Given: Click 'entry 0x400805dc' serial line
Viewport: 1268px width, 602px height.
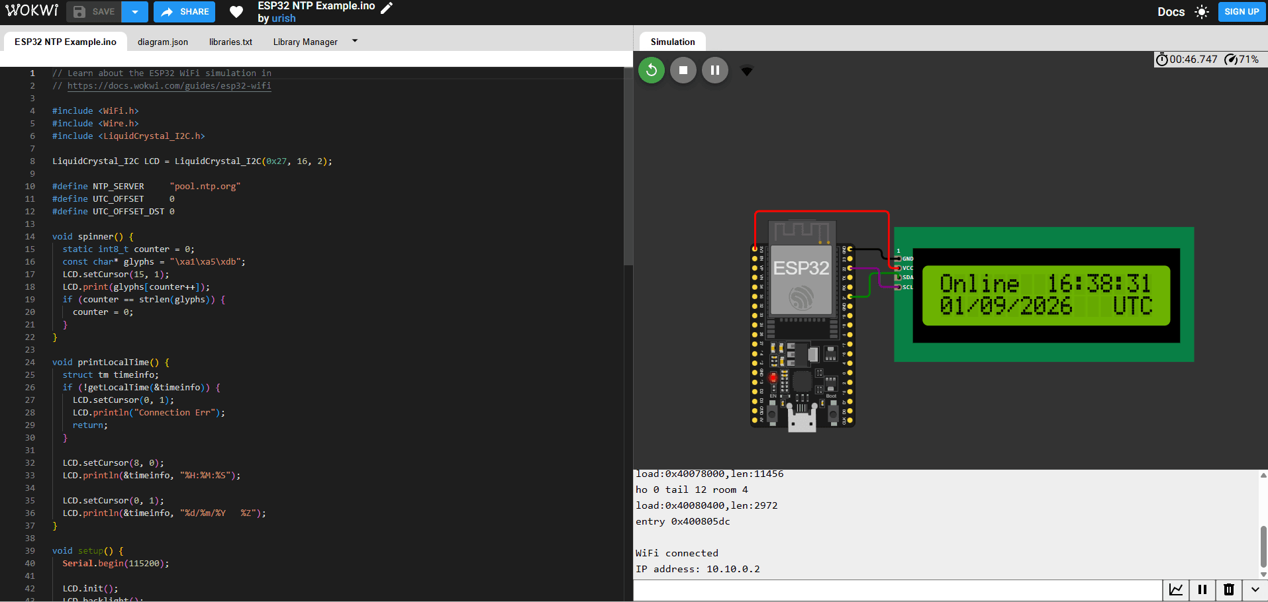Looking at the screenshot, I should [683, 521].
